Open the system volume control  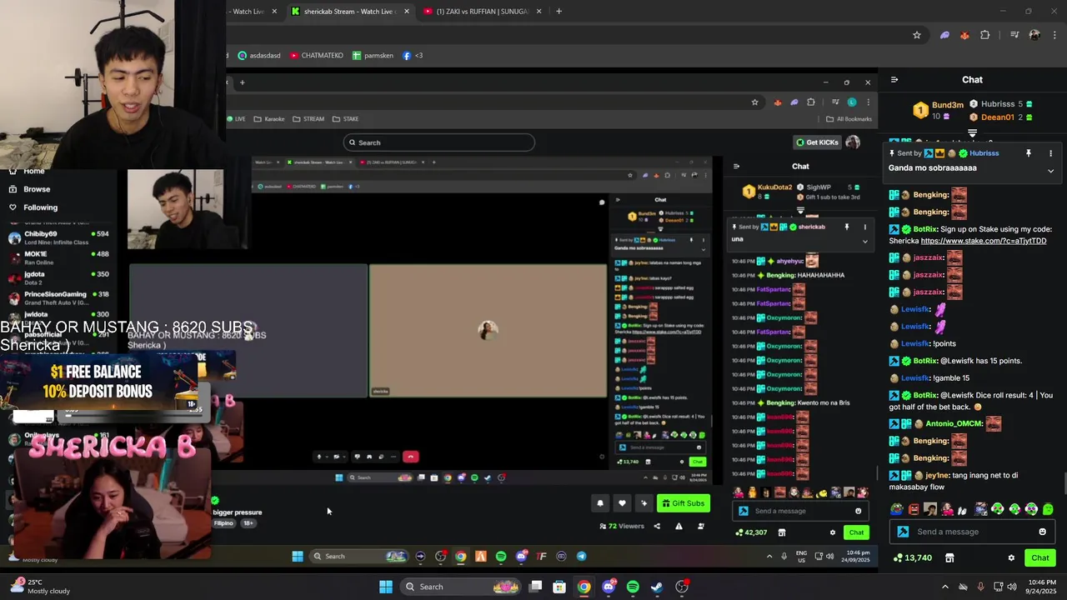[x=1011, y=587]
